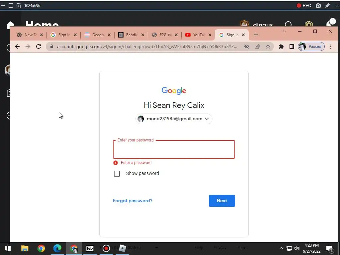340x255 pixels.
Task: Switch to the E2Guardian tab
Action: 165,35
